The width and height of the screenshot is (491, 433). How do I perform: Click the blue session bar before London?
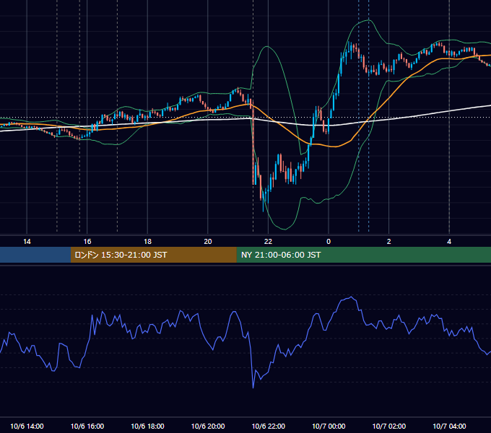pos(35,255)
